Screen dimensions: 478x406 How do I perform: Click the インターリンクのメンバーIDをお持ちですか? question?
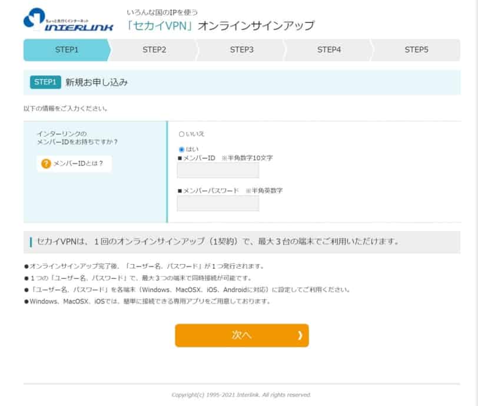point(77,138)
